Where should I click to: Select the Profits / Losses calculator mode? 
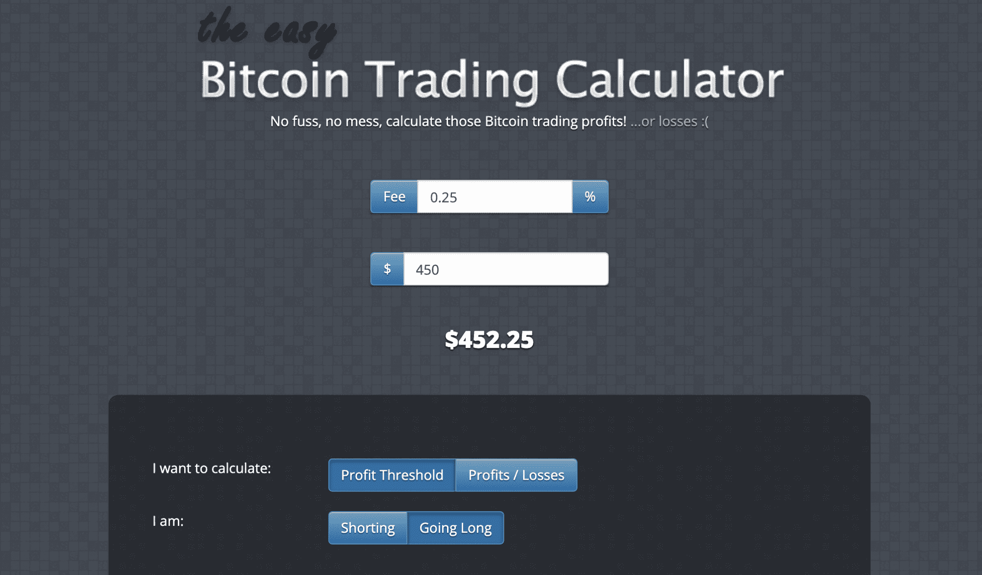point(517,474)
